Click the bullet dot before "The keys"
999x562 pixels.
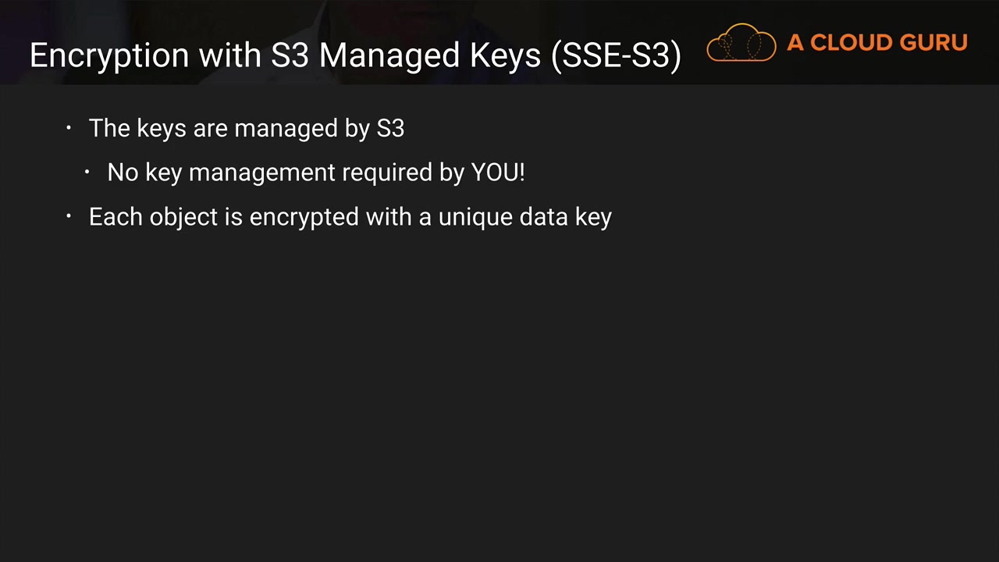pos(69,128)
